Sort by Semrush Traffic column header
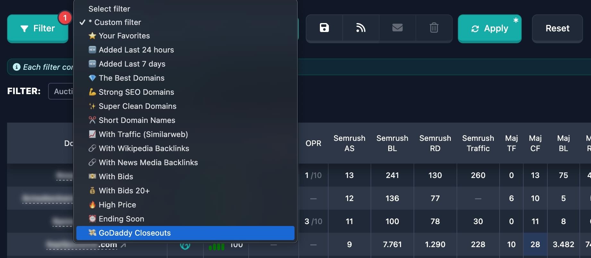This screenshot has height=258, width=591. coord(478,143)
